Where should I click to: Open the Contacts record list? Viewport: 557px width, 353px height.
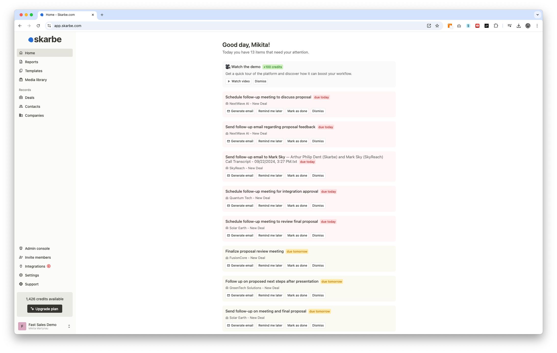(x=32, y=106)
